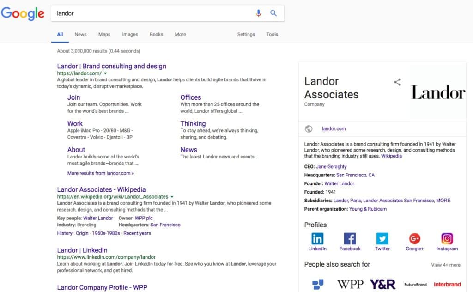Open the Offices sitelink

coord(191,97)
